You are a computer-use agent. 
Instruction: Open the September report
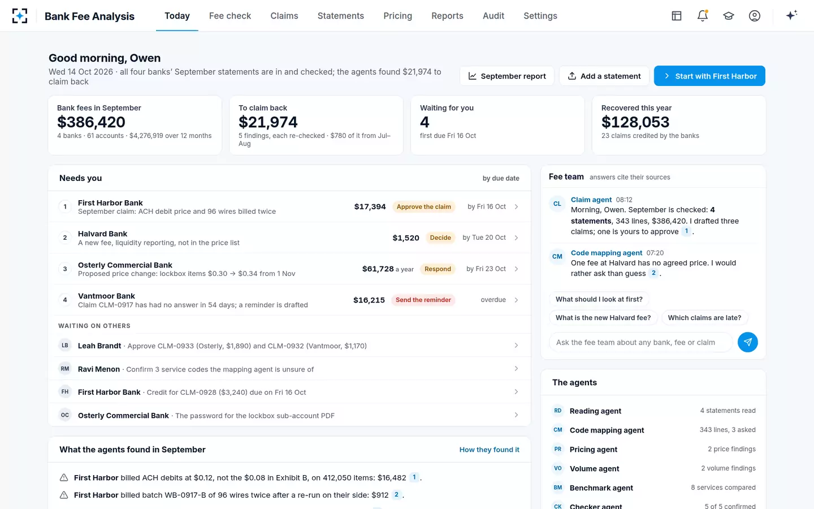coord(507,76)
